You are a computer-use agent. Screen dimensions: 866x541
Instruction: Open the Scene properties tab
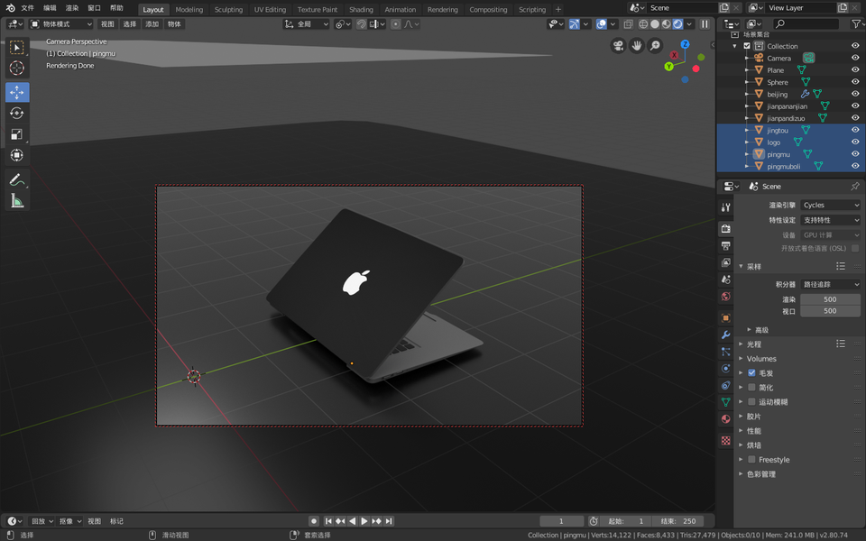click(725, 280)
